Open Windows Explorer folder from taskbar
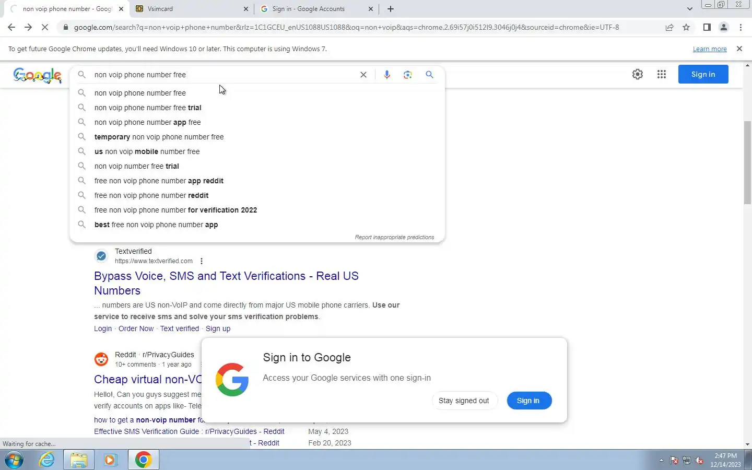 tap(79, 460)
